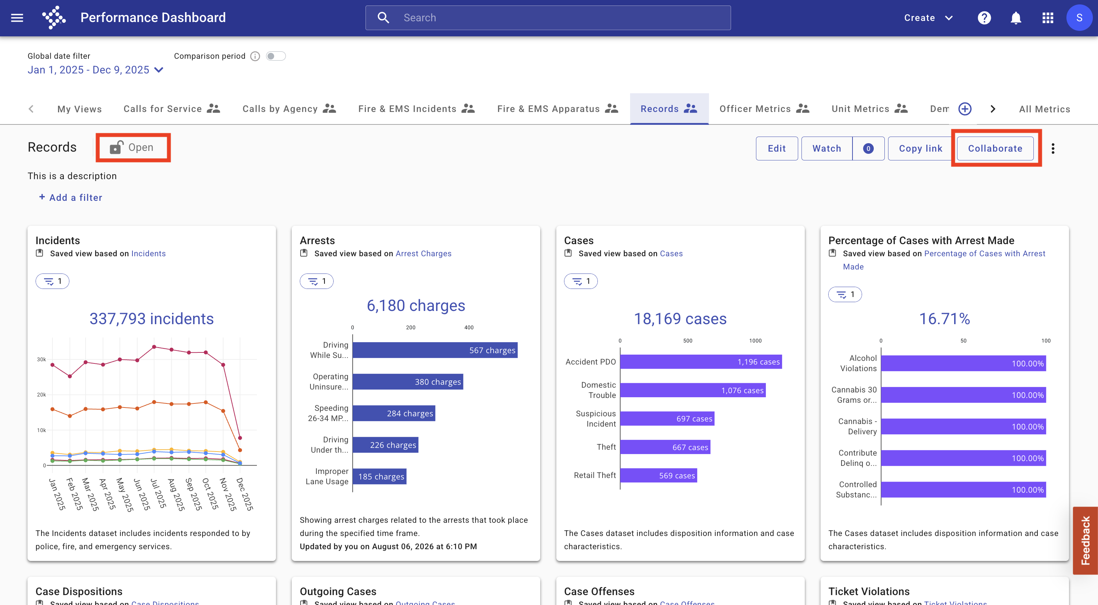The height and width of the screenshot is (605, 1098).
Task: Click the Collaborate button
Action: (995, 148)
